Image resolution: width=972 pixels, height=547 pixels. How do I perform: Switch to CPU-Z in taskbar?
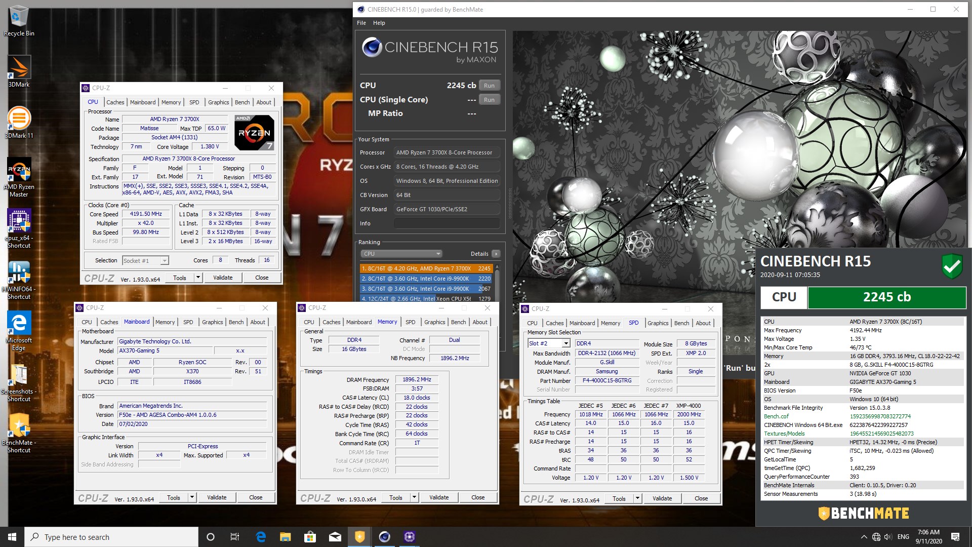[x=409, y=537]
